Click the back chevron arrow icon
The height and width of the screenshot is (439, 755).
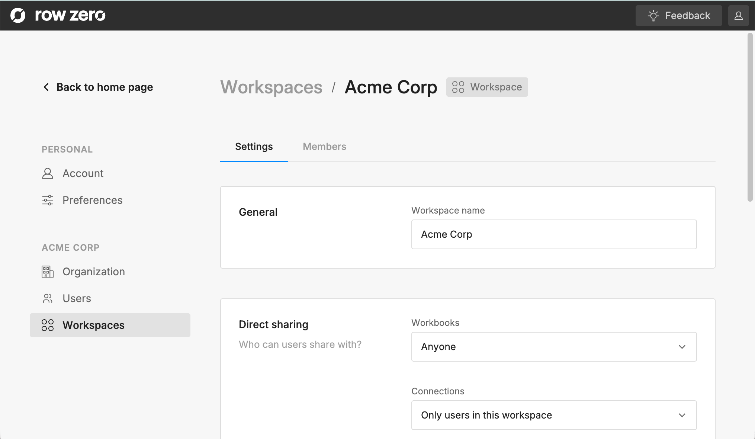pyautogui.click(x=46, y=87)
